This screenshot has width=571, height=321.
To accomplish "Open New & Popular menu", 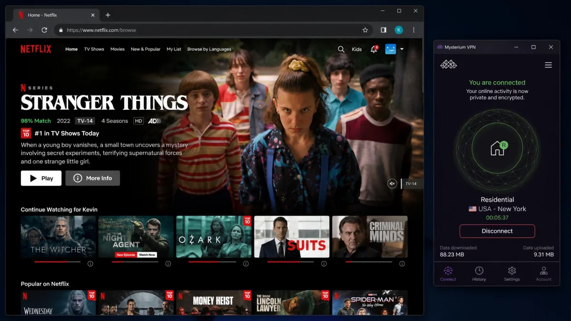I will 146,49.
